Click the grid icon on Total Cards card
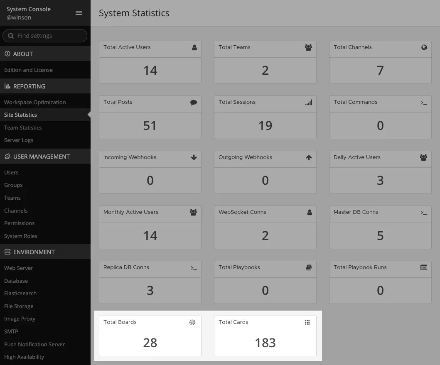 [x=307, y=322]
